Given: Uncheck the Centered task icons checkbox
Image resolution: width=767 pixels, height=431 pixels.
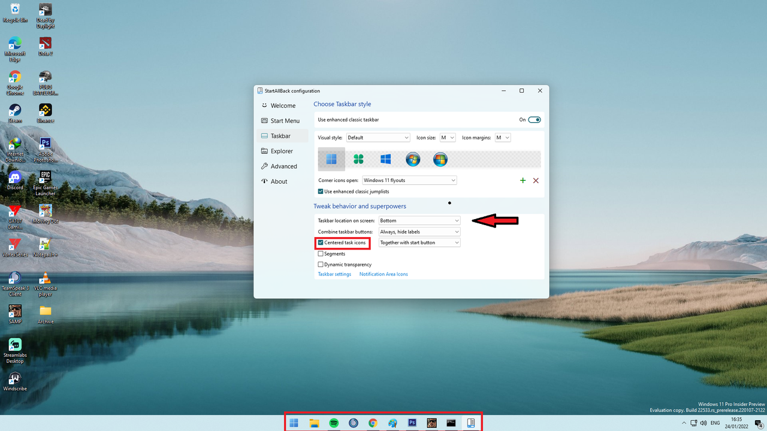Looking at the screenshot, I should pos(321,242).
